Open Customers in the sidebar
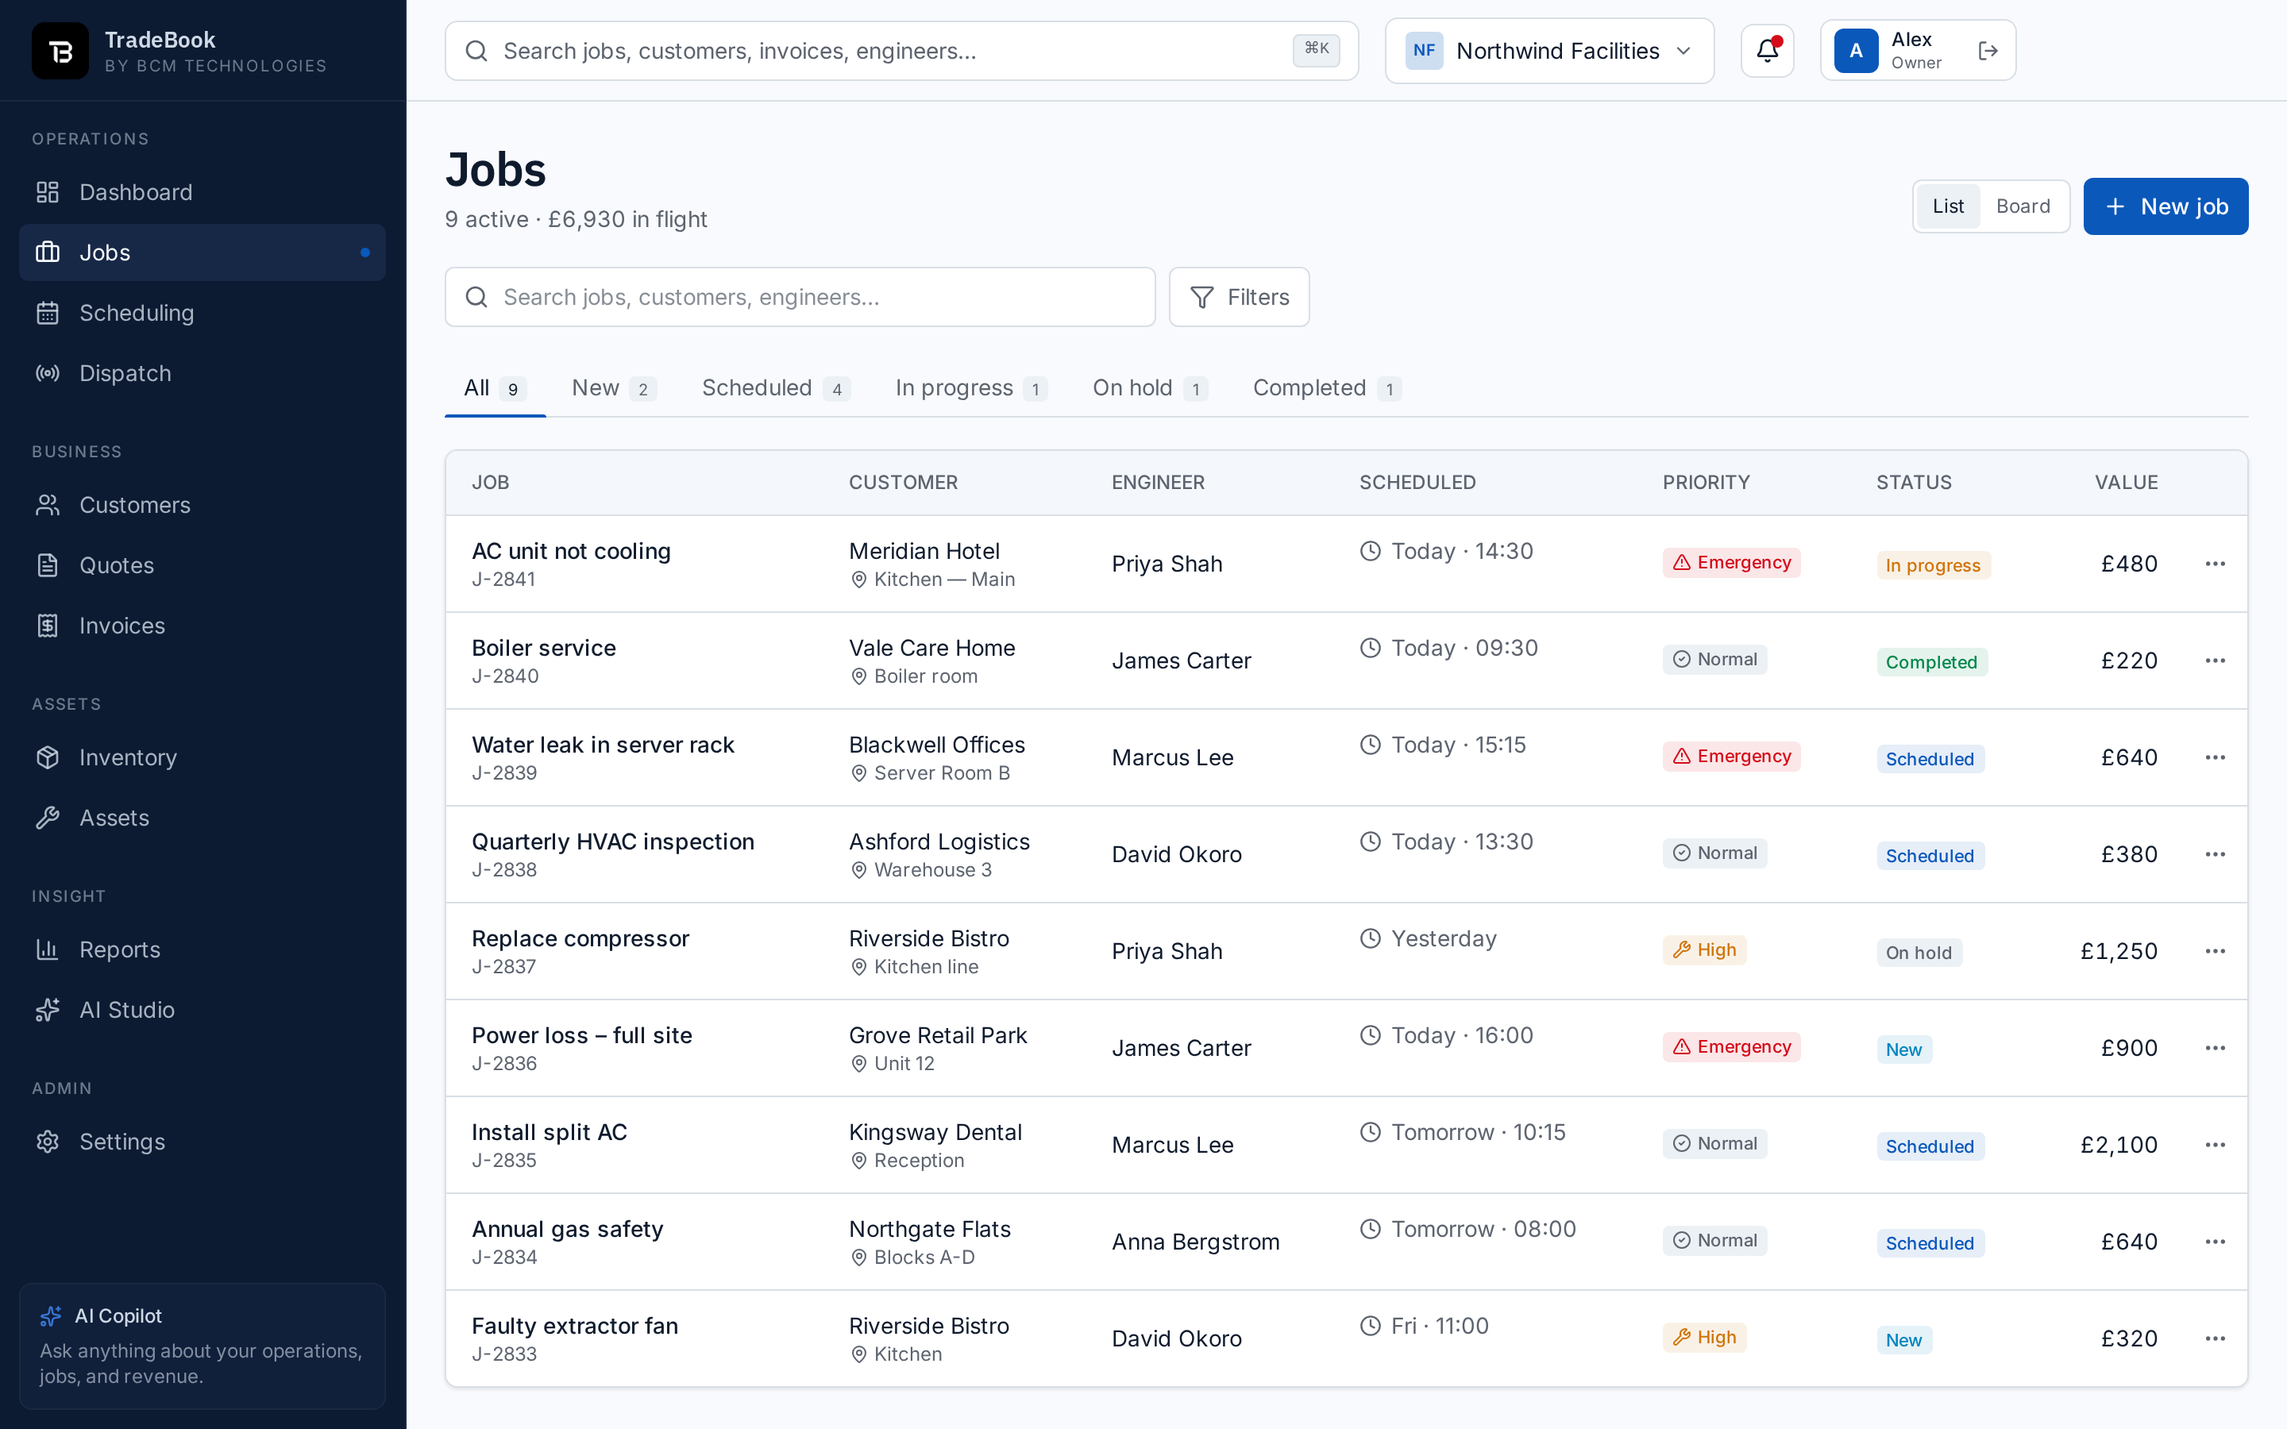The height and width of the screenshot is (1429, 2287). 202,506
